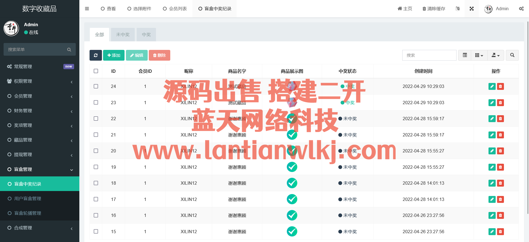Tick the checkbox for row ID 22
Image resolution: width=529 pixels, height=242 pixels.
point(96,119)
